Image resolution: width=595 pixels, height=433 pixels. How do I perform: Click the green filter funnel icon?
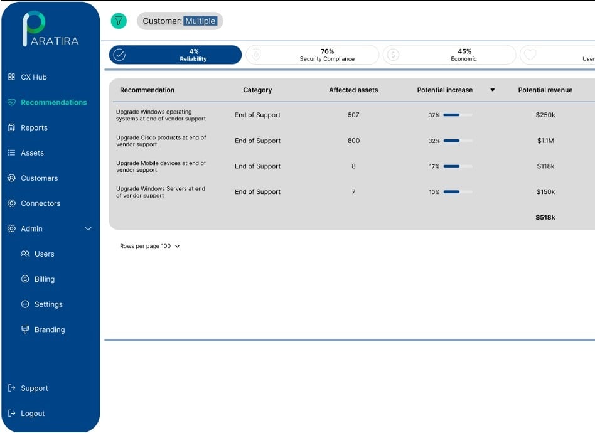[x=119, y=21]
